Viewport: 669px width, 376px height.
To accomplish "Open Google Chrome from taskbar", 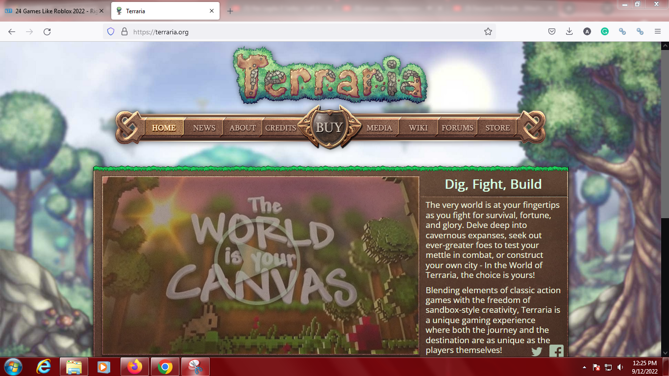I will point(165,367).
